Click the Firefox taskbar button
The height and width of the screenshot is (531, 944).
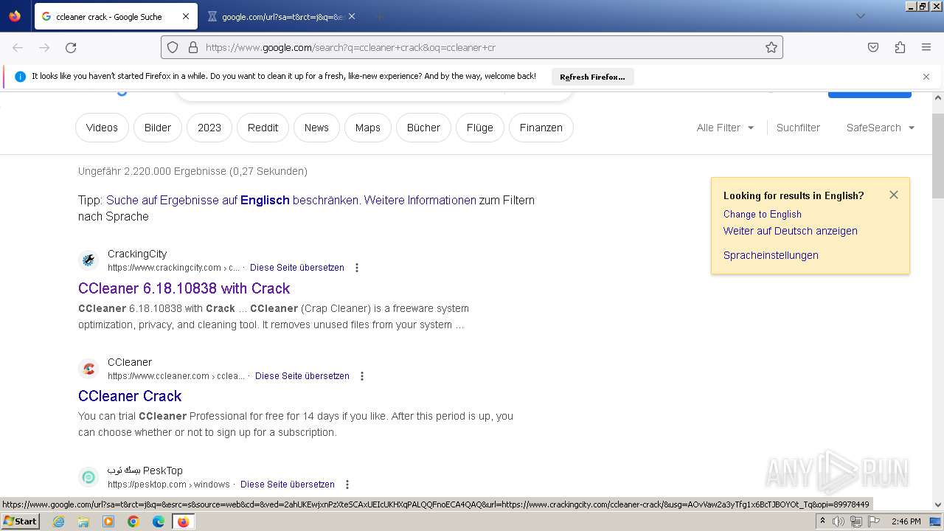[183, 521]
